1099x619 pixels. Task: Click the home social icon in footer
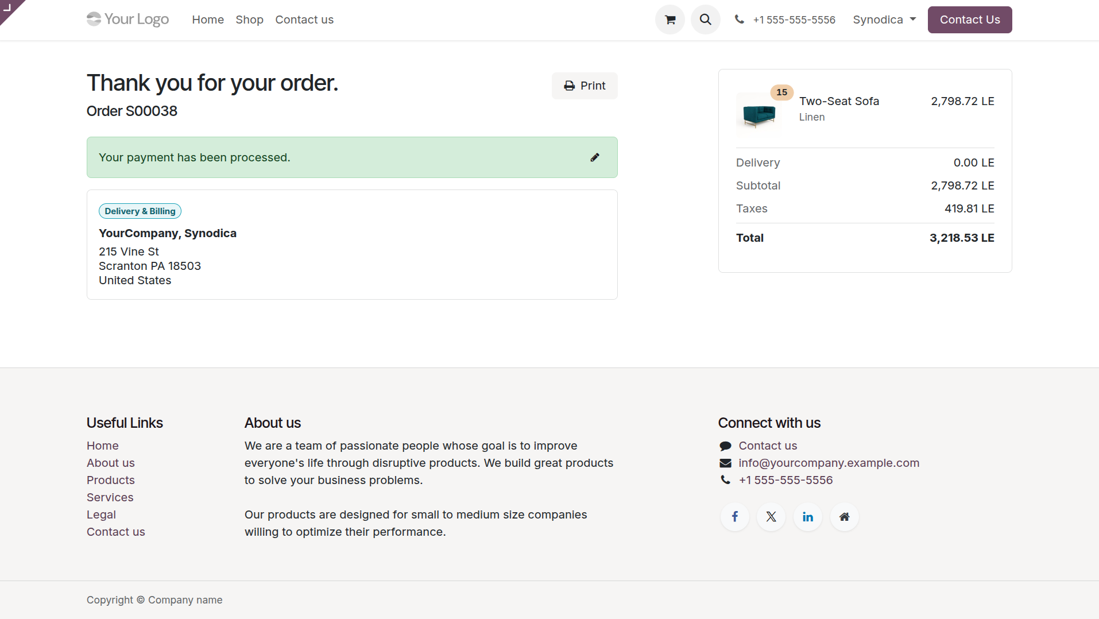click(845, 517)
